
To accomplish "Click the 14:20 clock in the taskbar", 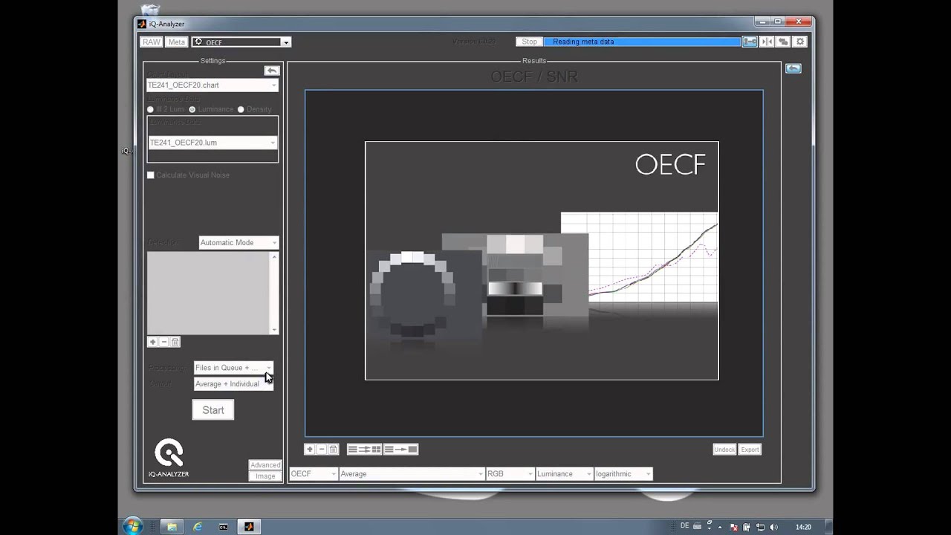I will click(x=803, y=527).
